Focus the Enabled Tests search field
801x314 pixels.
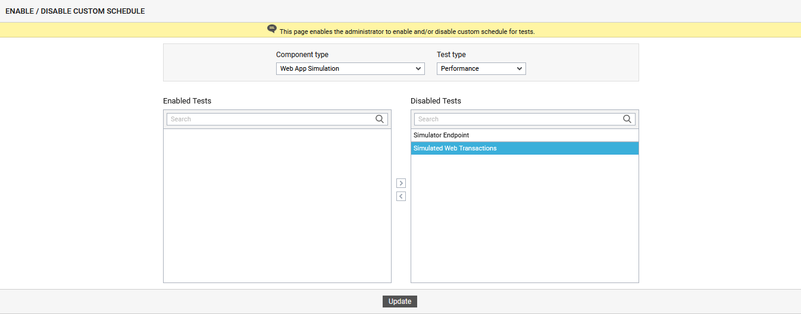point(271,119)
